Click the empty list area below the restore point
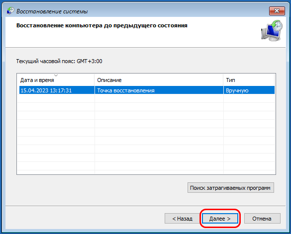Image resolution: width=291 pixels, height=234 pixels. coord(146,134)
